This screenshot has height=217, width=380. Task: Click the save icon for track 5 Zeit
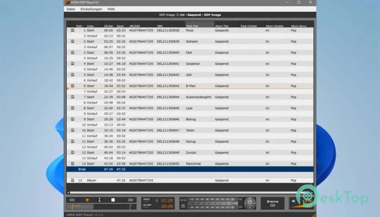point(72,75)
